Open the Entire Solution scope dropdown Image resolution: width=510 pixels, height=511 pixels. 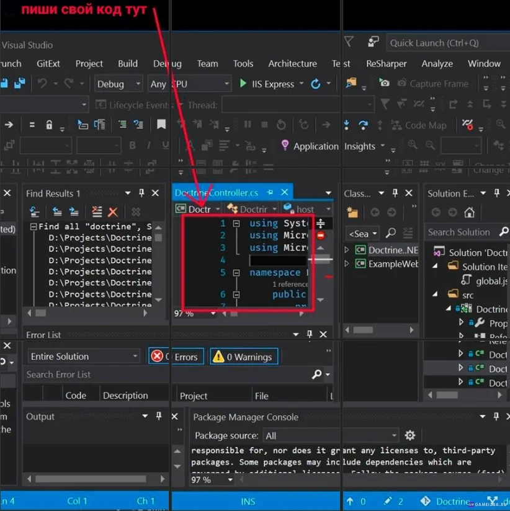84,357
